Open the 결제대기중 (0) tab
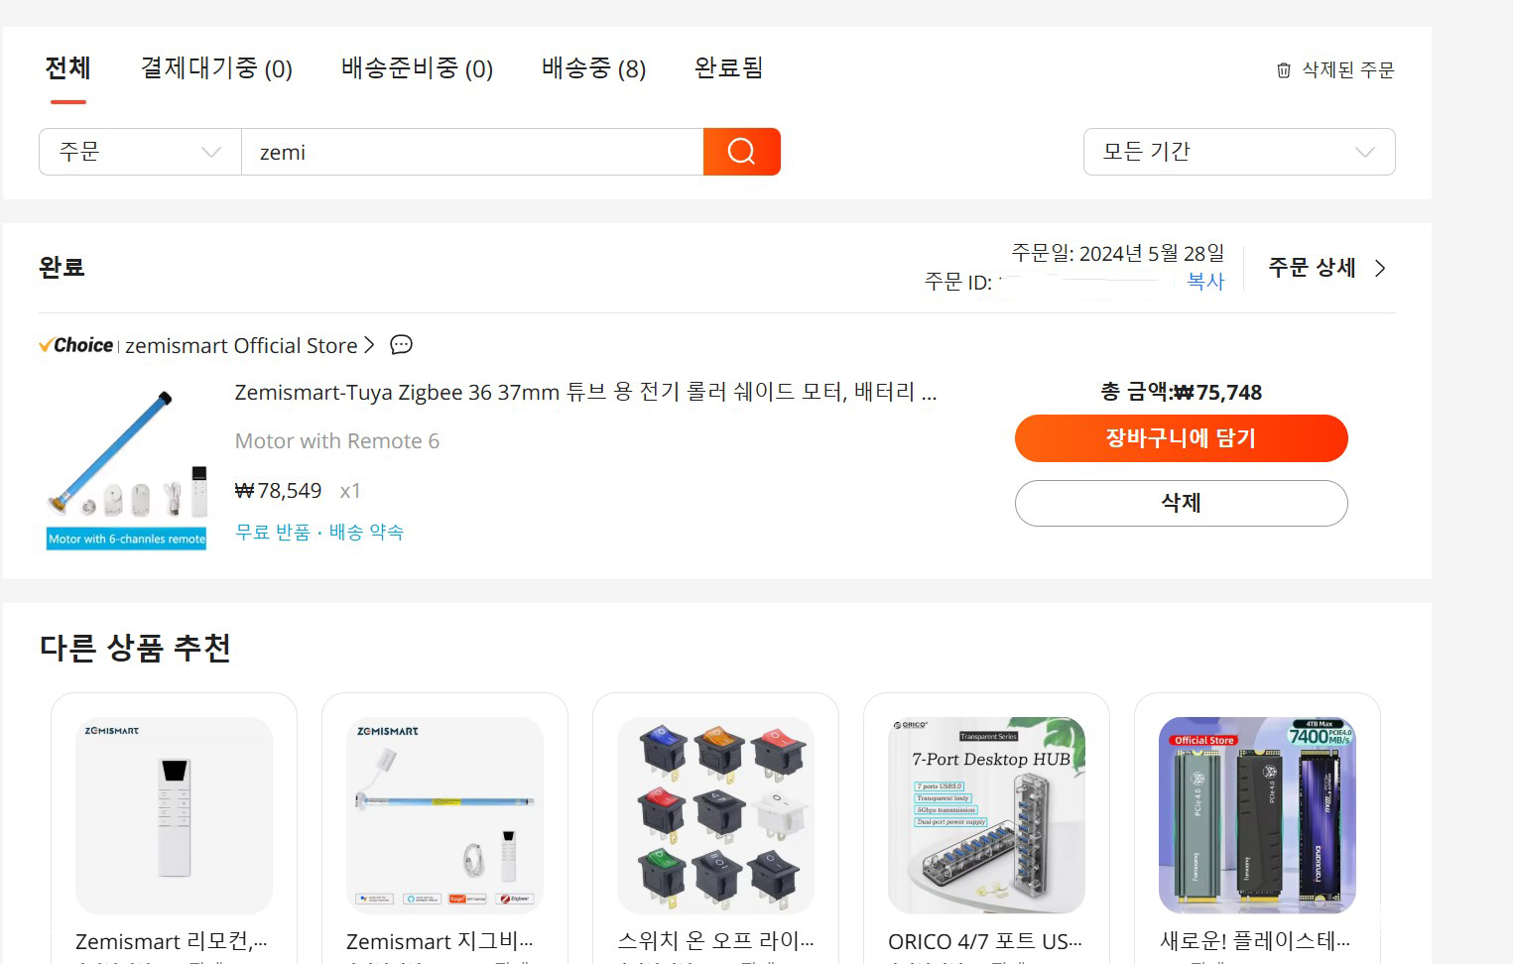 (x=216, y=68)
